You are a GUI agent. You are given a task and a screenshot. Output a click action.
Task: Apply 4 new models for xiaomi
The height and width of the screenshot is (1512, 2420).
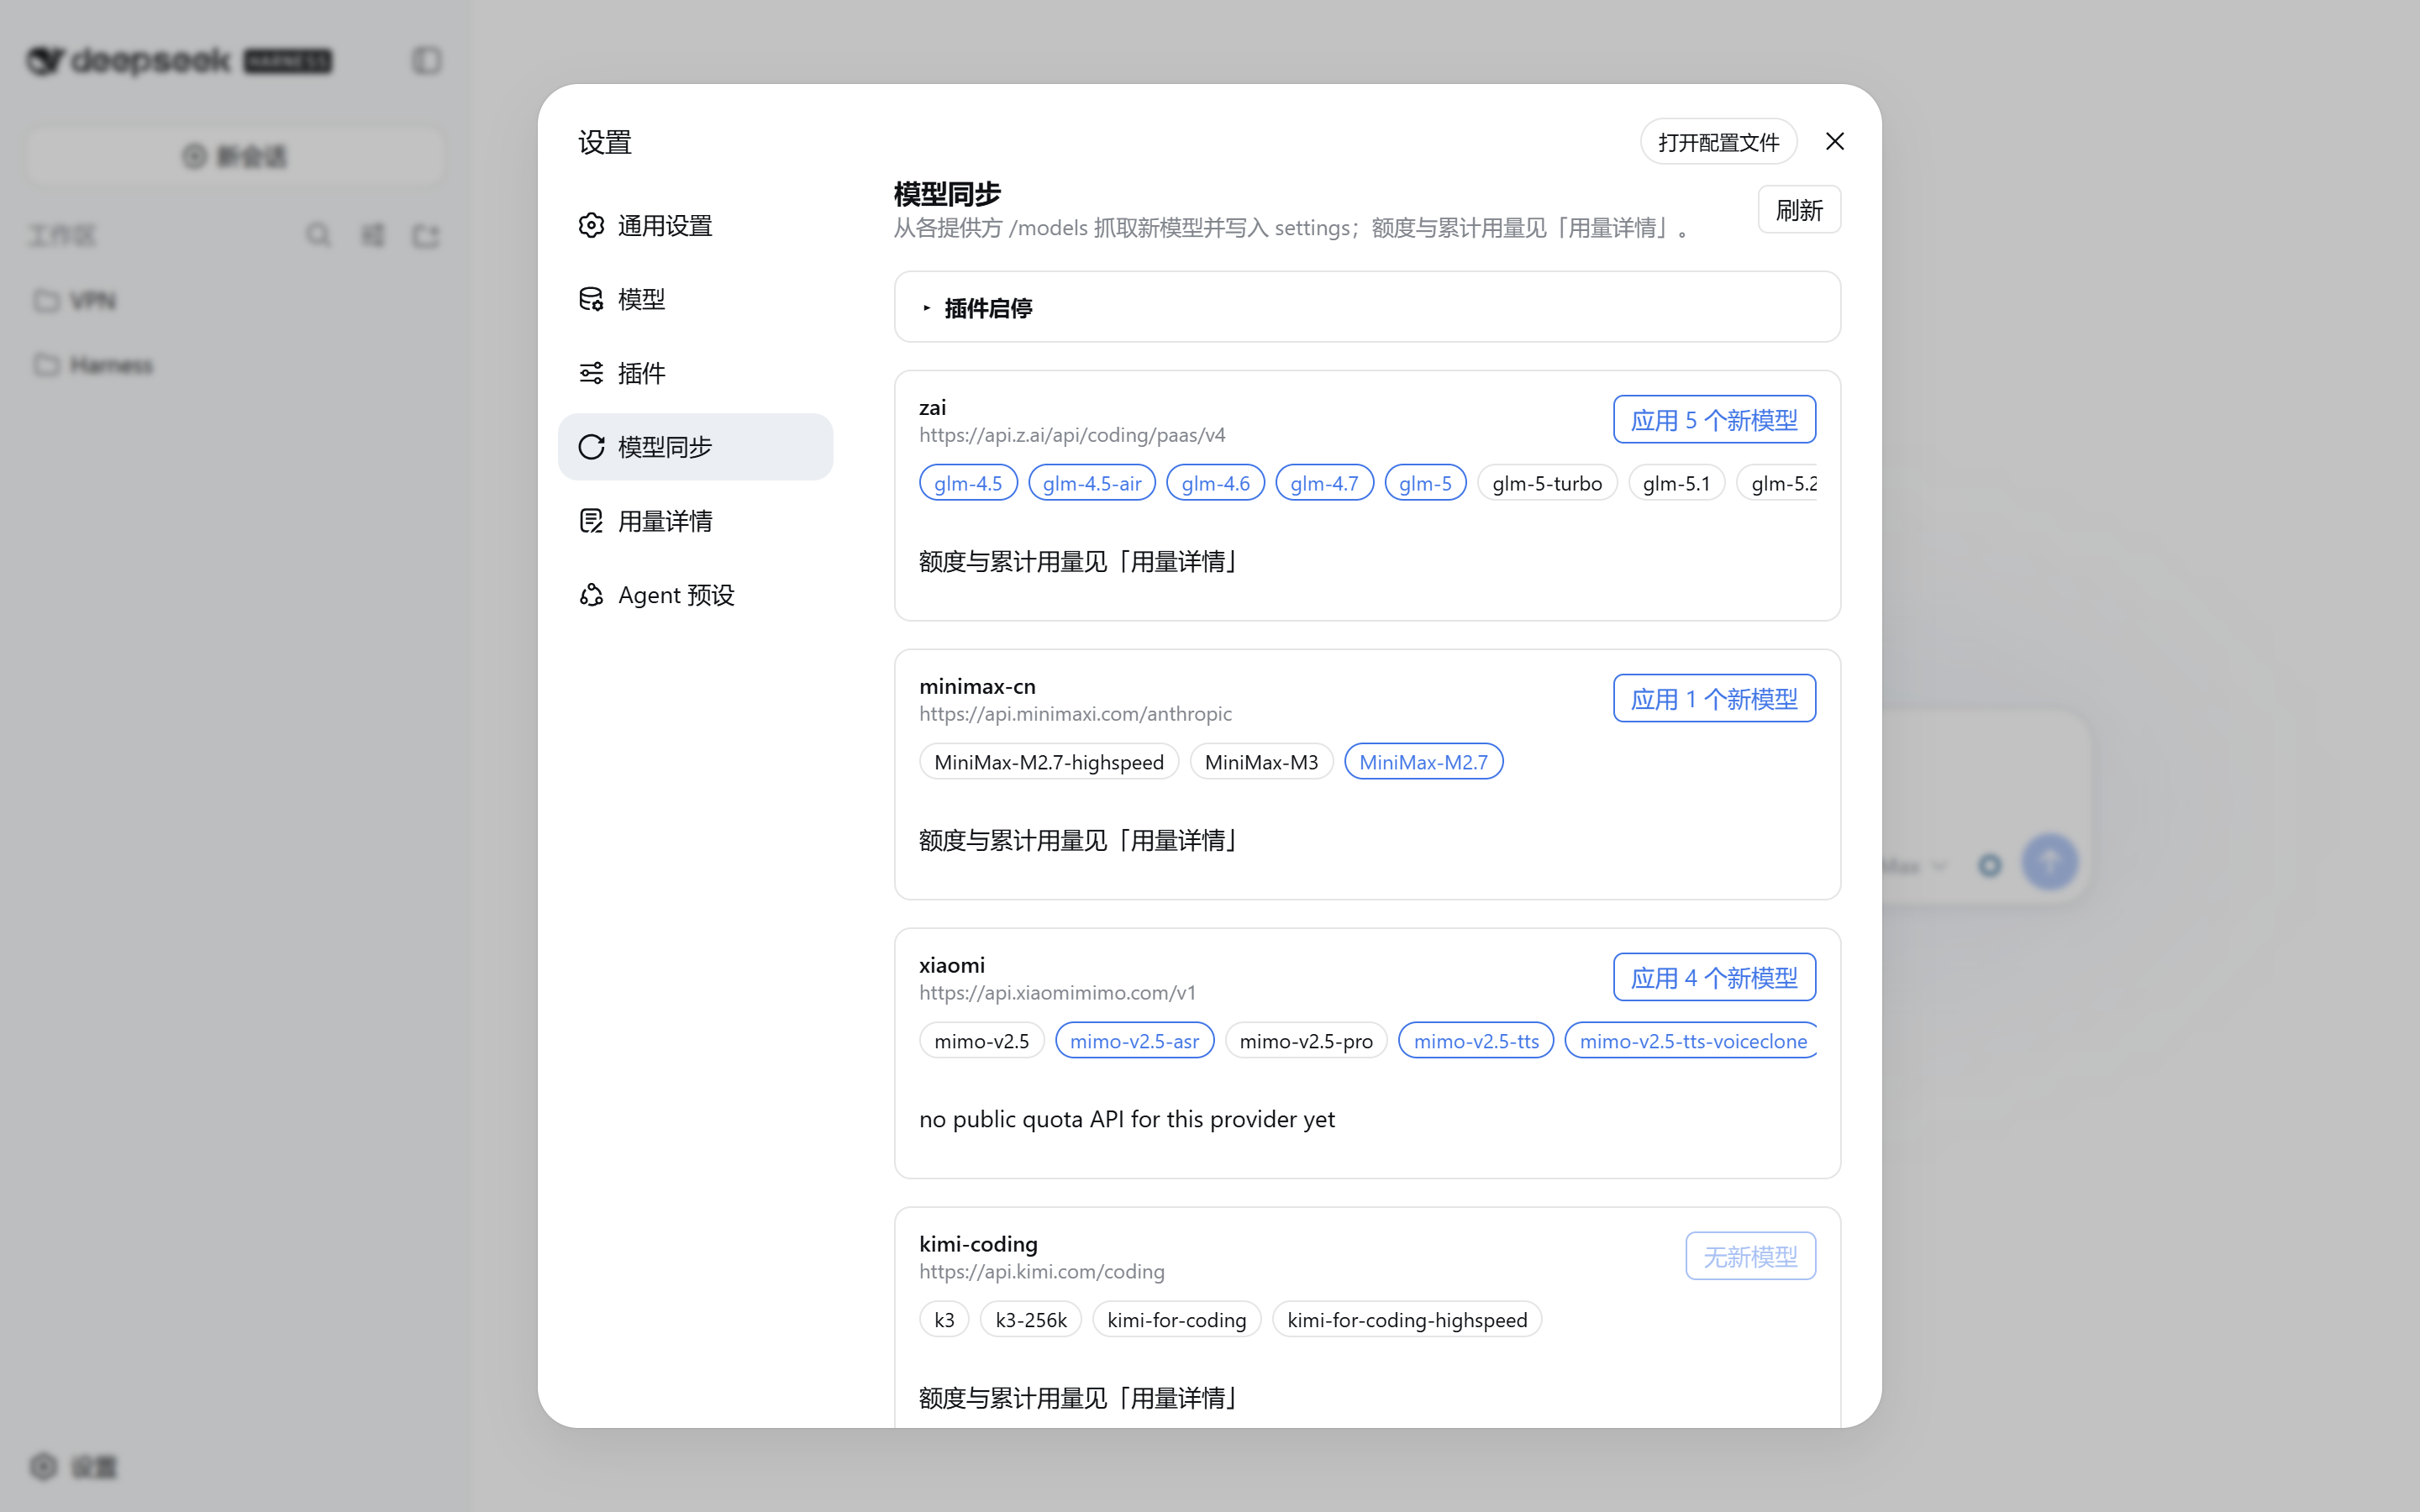1714,978
